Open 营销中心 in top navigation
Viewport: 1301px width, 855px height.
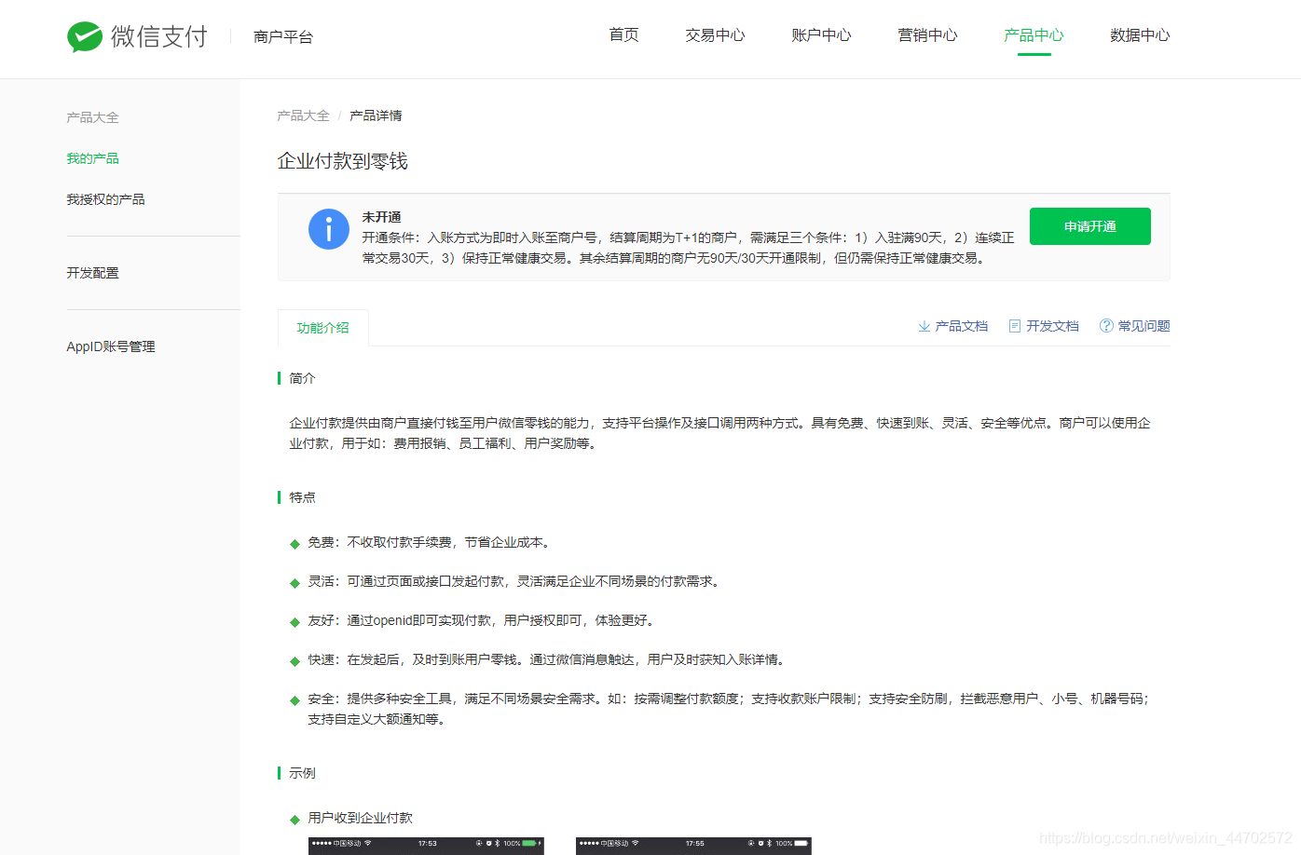click(x=927, y=35)
